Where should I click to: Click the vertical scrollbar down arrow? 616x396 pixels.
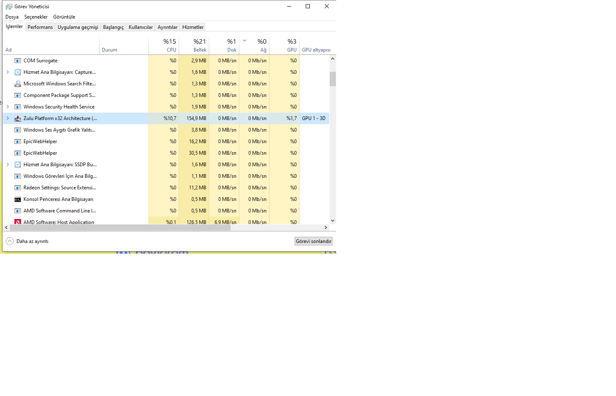pyautogui.click(x=333, y=221)
